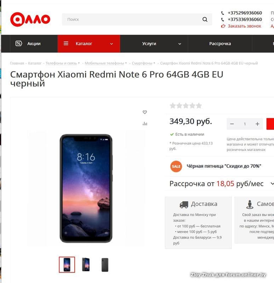Screen dimensions: 274x283
Task: Open the Смартфоны breadcrumb link
Action: click(142, 63)
